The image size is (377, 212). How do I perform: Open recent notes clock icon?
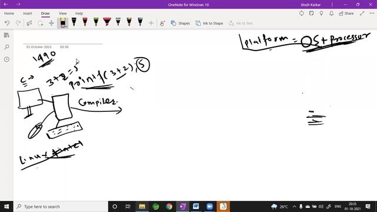click(6, 59)
